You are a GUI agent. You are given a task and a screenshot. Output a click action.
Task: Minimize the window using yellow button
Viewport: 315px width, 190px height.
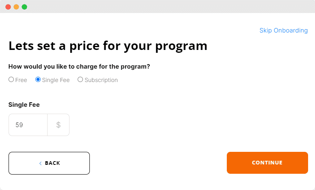pos(16,7)
